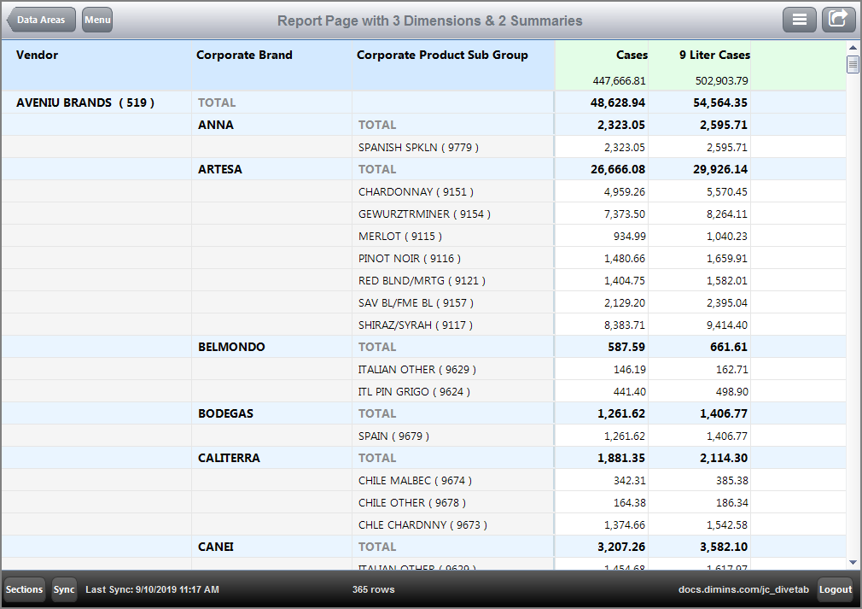Open the Menu button

[97, 20]
